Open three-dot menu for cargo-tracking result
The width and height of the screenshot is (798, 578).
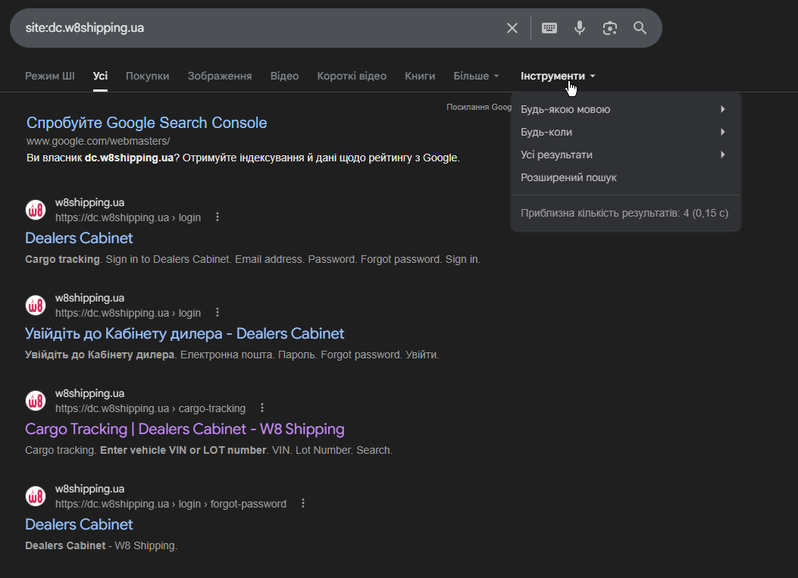pos(262,408)
